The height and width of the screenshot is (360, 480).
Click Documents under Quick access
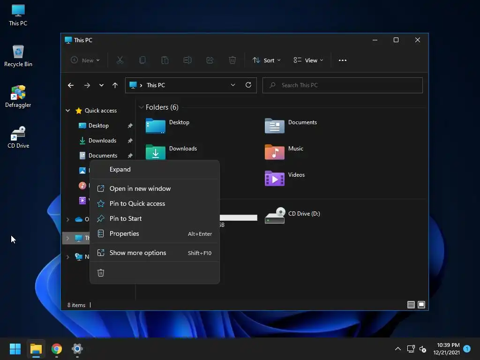(x=103, y=156)
